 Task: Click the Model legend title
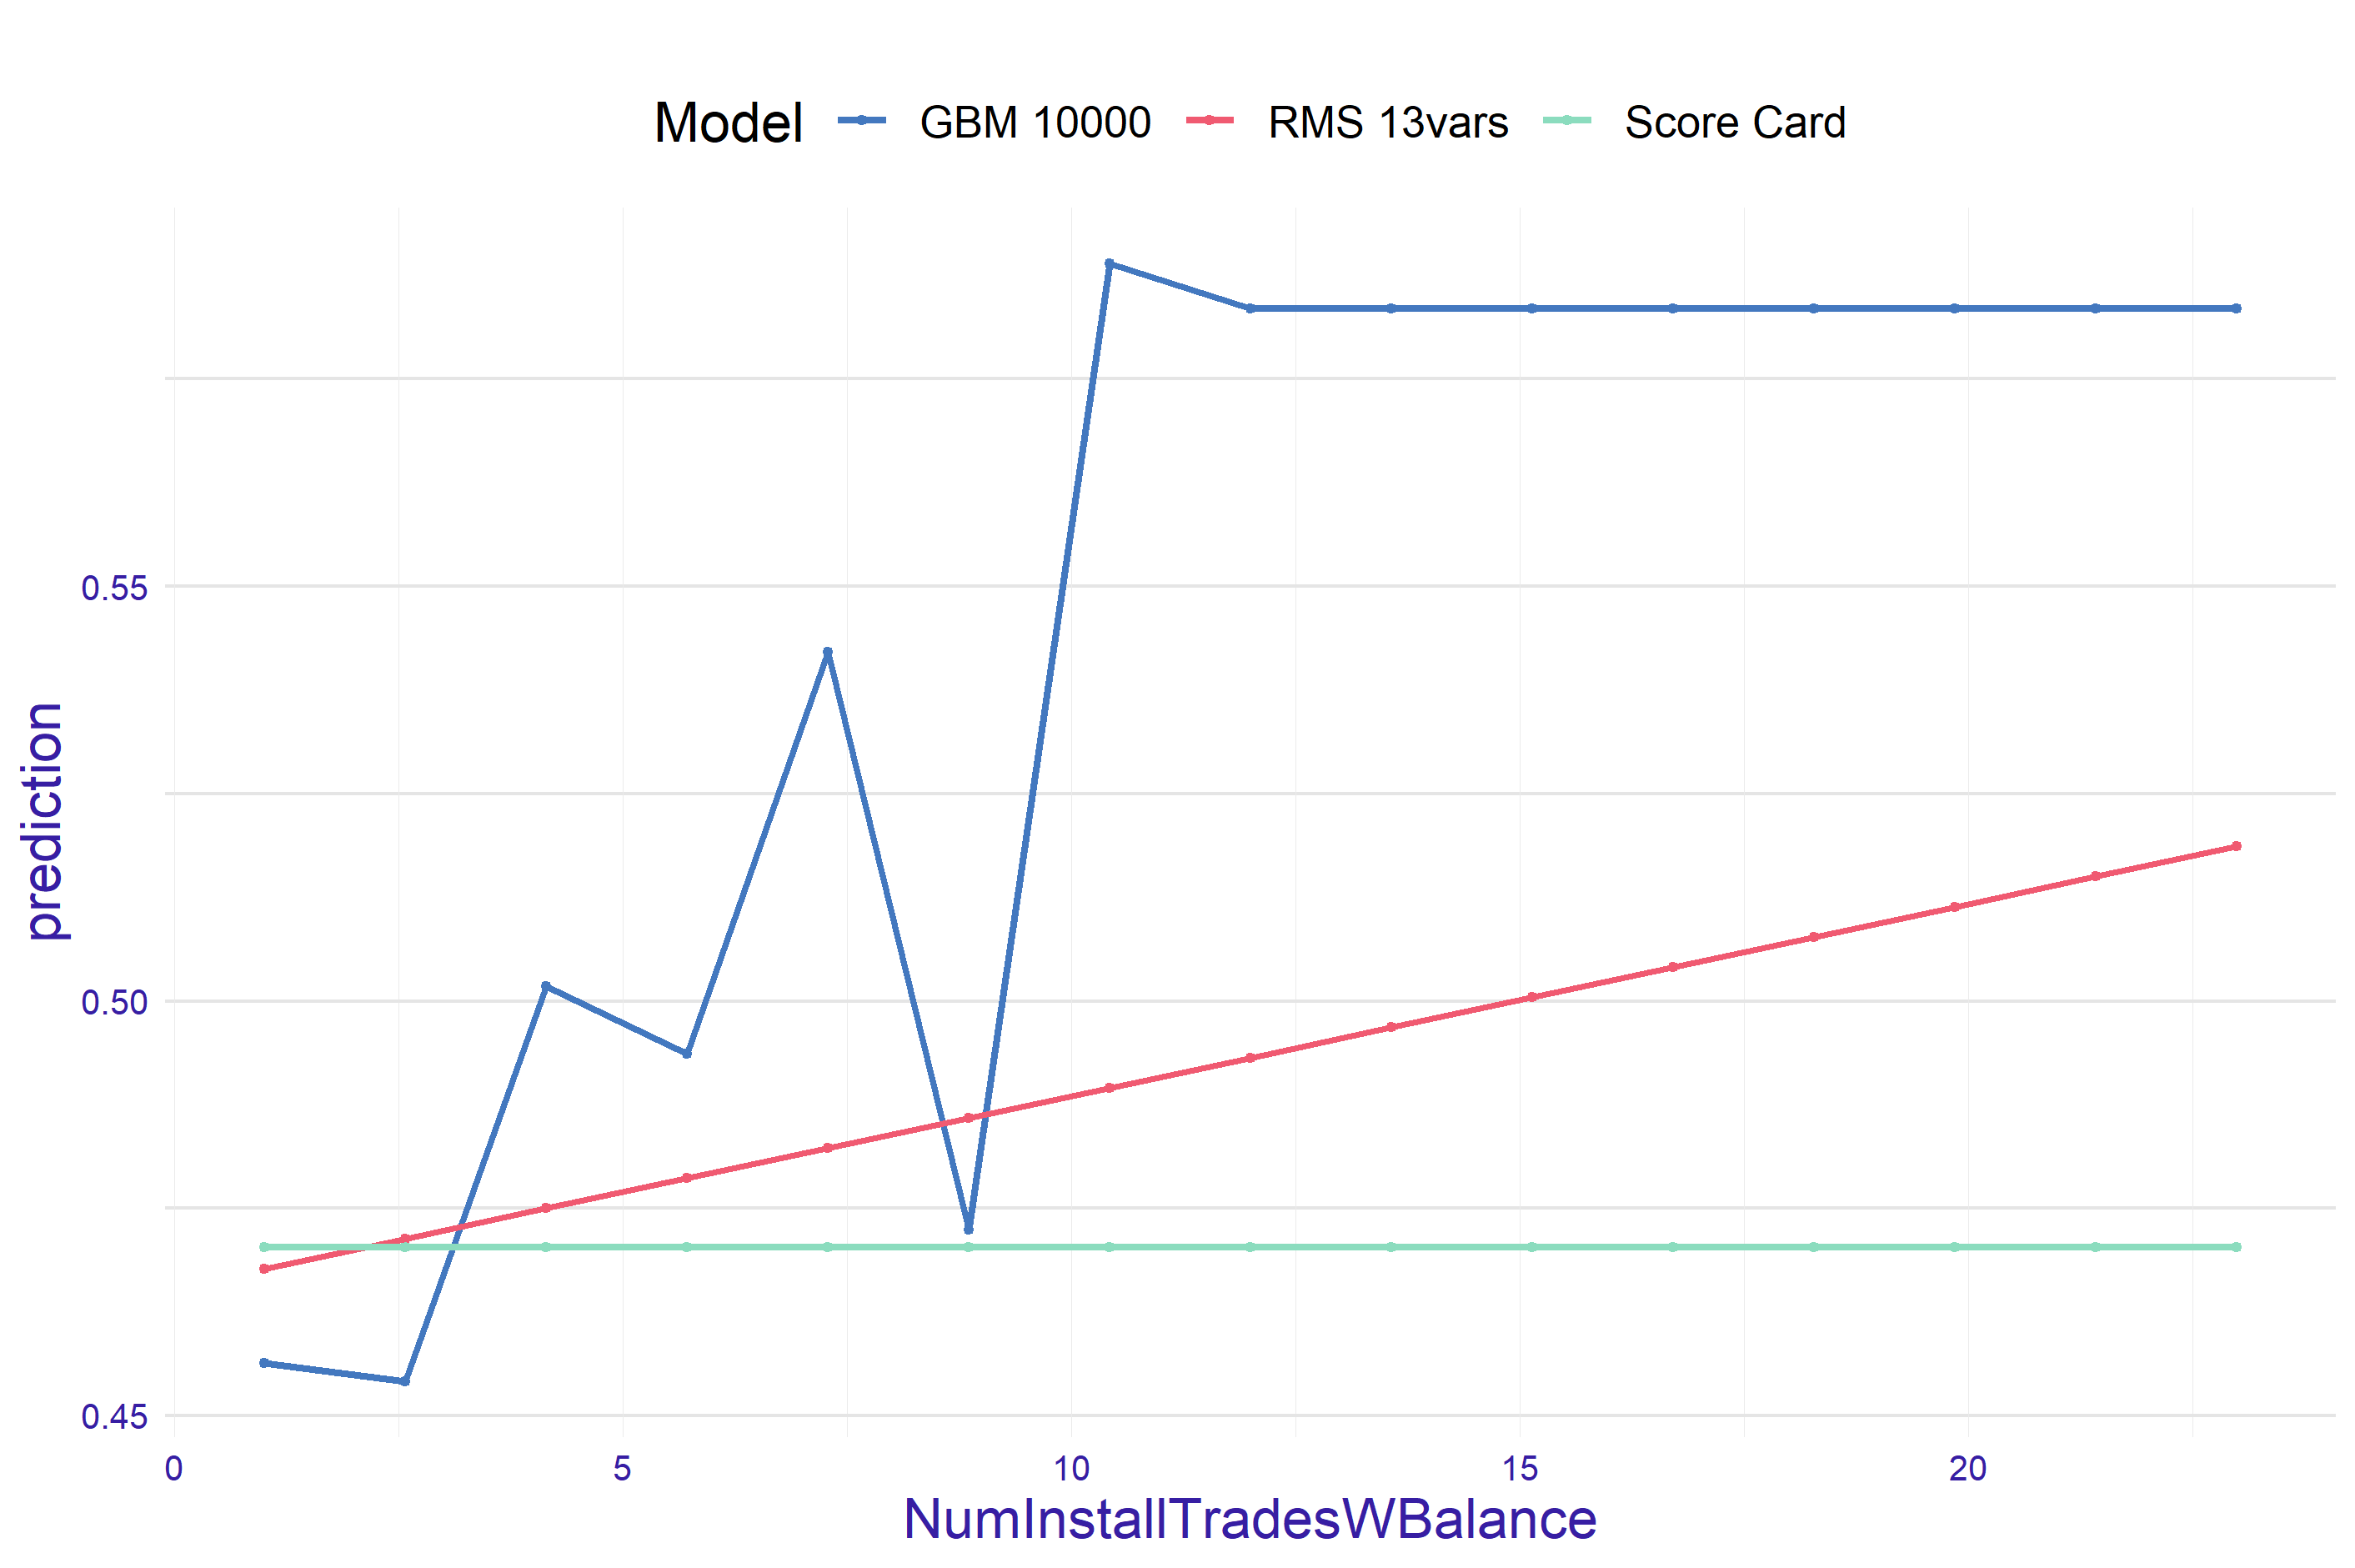pos(727,123)
